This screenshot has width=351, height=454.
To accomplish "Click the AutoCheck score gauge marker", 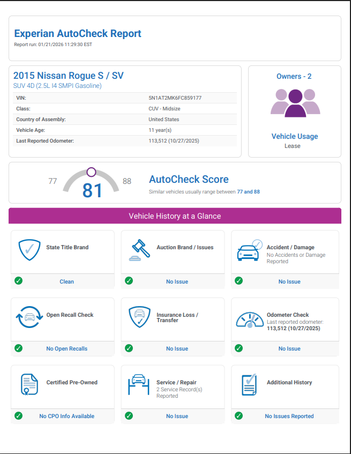I will click(91, 172).
